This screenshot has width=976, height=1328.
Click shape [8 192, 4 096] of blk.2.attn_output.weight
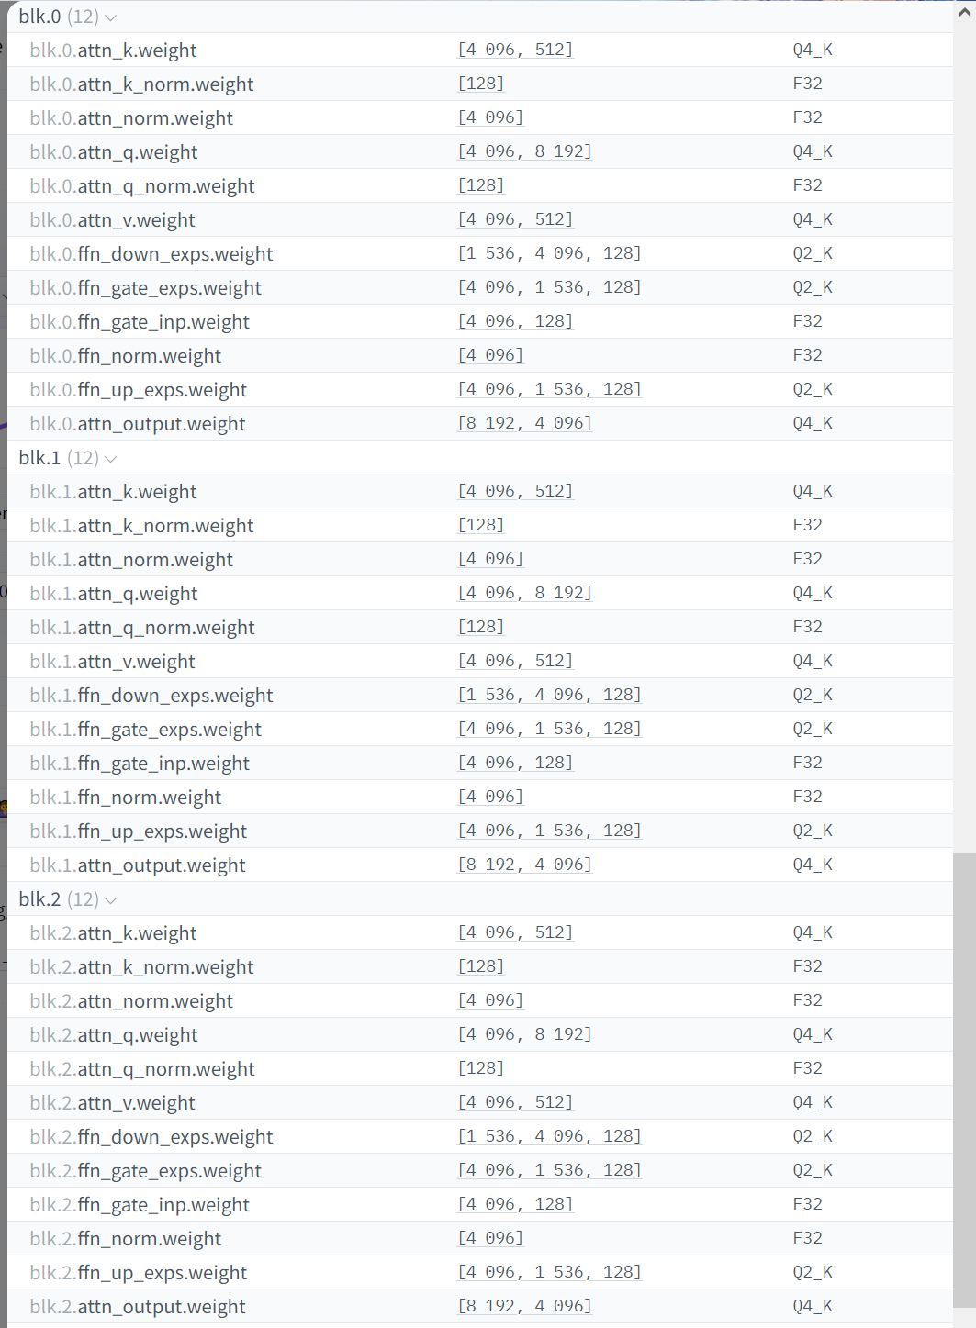tap(524, 1306)
